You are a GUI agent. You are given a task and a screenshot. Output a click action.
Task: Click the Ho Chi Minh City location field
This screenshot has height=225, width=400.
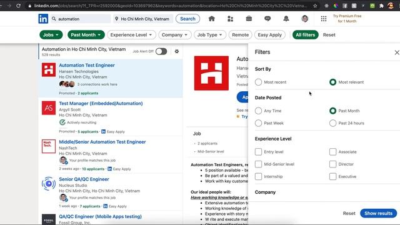click(x=143, y=19)
